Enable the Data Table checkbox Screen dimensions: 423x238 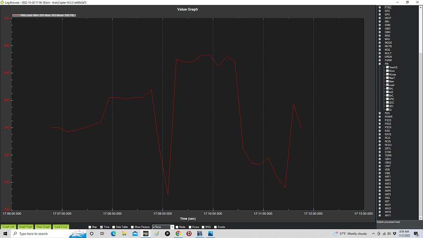click(113, 227)
